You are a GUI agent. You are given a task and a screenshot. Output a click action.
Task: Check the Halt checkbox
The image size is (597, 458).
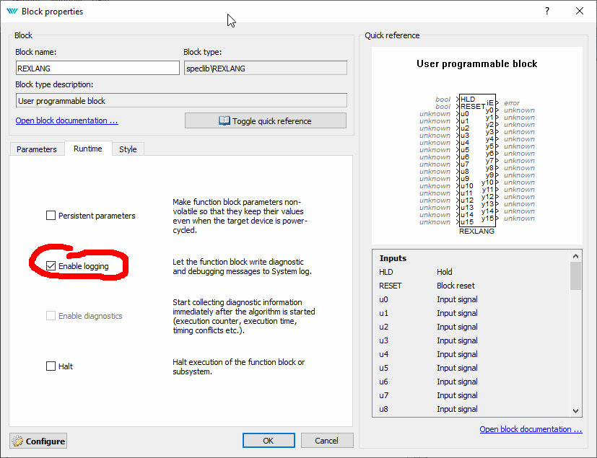pyautogui.click(x=51, y=366)
